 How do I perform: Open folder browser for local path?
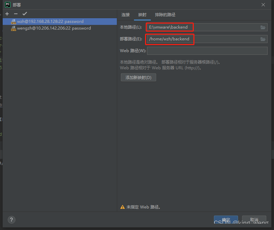(x=263, y=27)
